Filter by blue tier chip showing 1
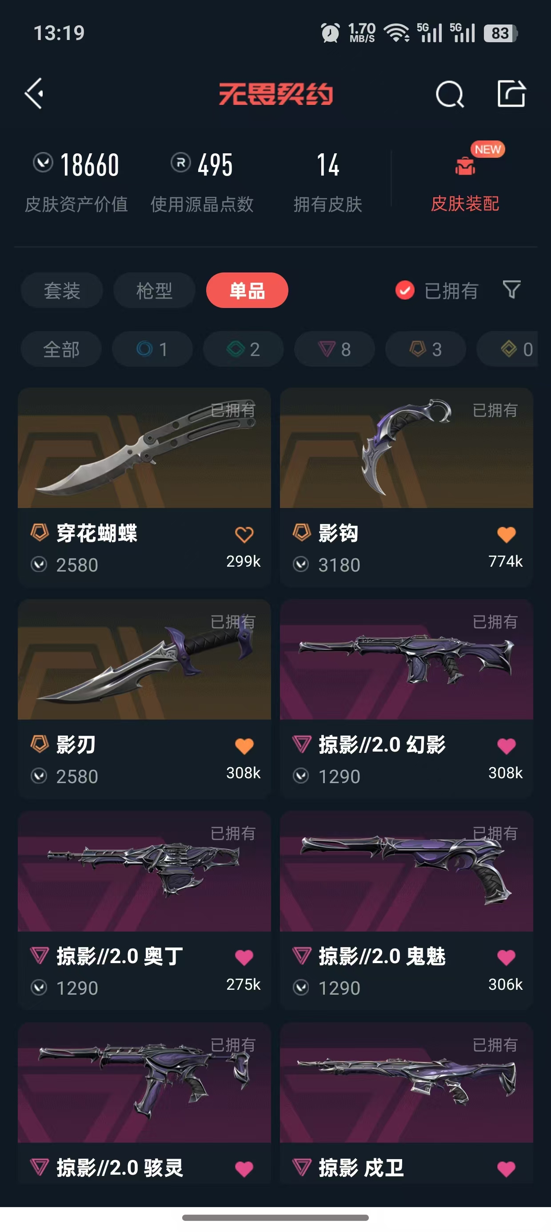This screenshot has width=551, height=1232. pyautogui.click(x=152, y=349)
